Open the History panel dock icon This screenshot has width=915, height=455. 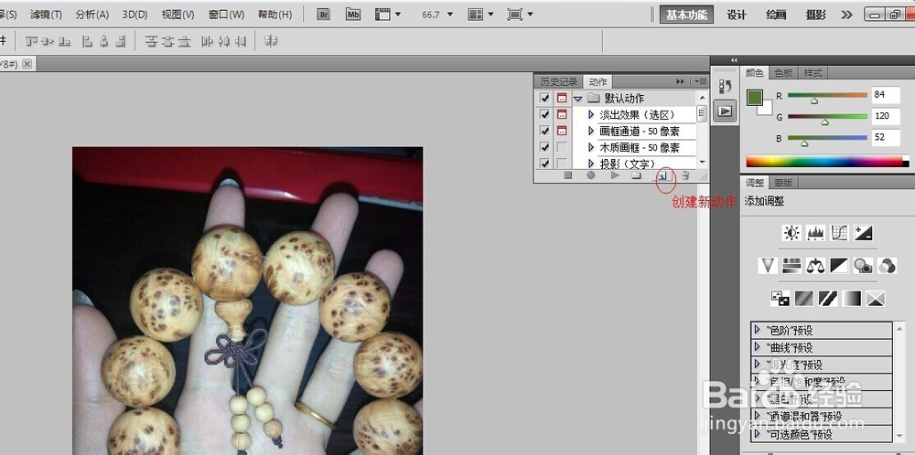click(726, 87)
